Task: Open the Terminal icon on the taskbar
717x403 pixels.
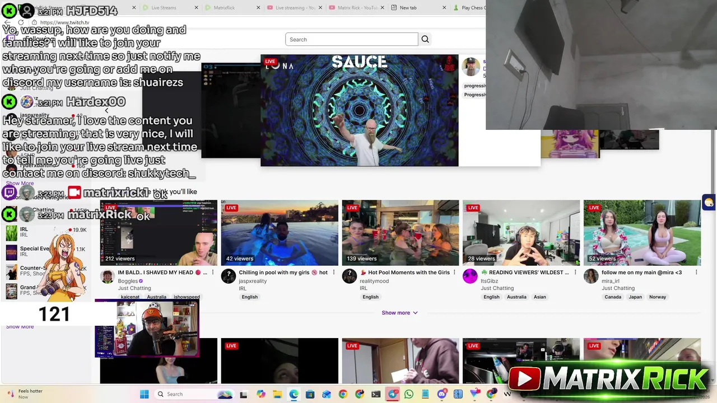Action: (376, 394)
